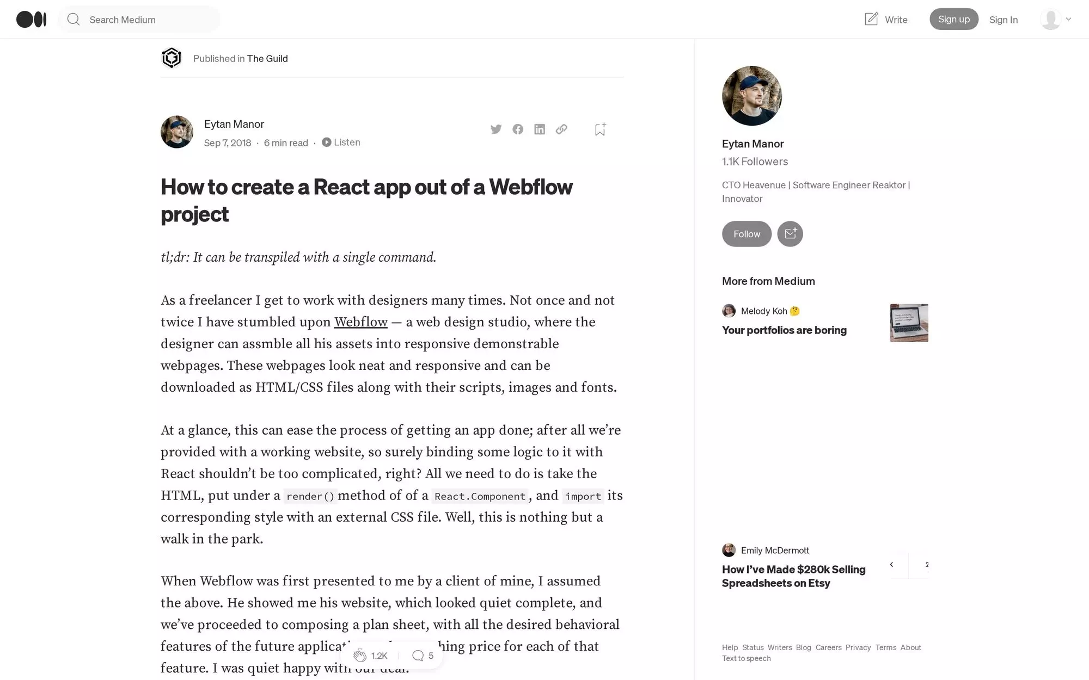Click the search magnifying glass icon
This screenshot has height=680, width=1089.
pos(74,19)
